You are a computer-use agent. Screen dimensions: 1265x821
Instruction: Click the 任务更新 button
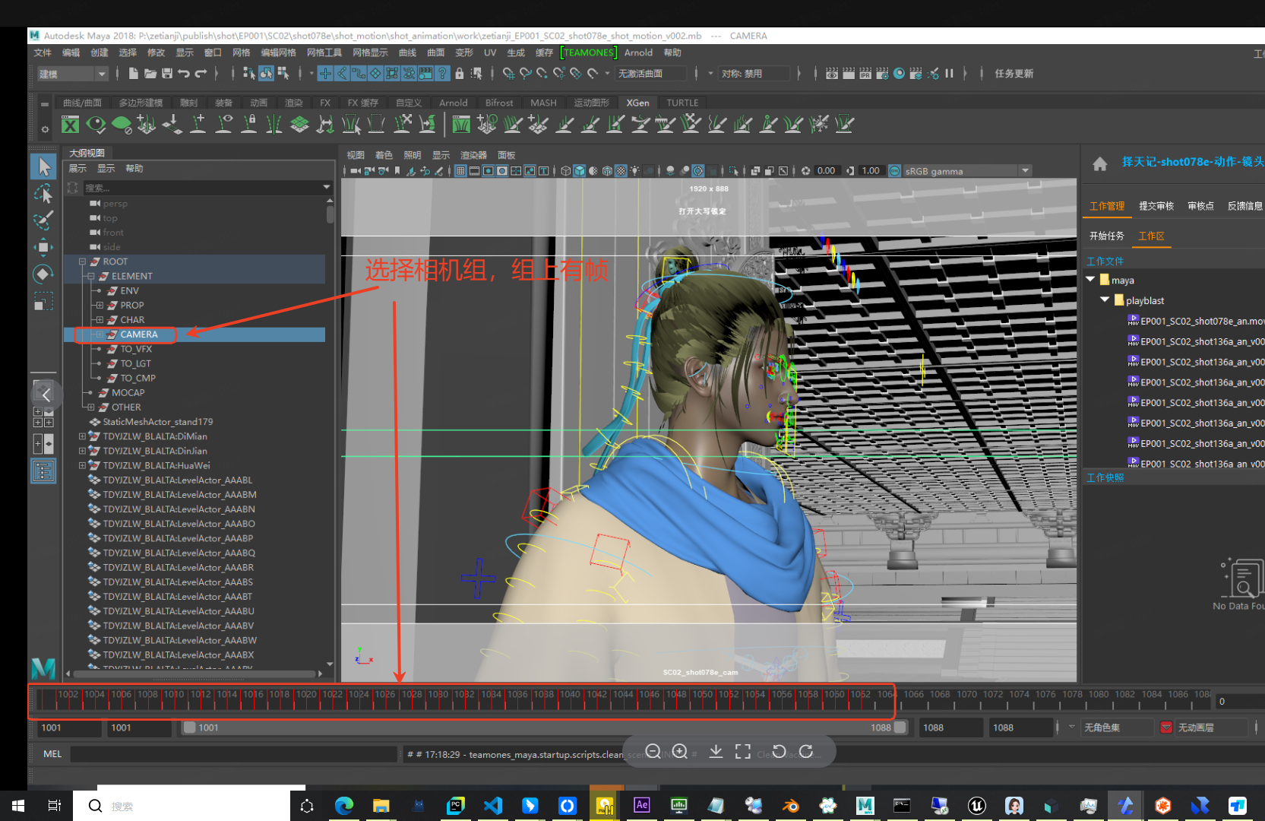[x=1014, y=74]
